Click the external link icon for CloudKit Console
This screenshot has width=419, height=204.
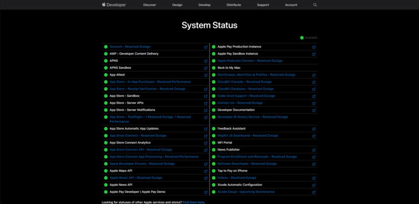click(314, 82)
